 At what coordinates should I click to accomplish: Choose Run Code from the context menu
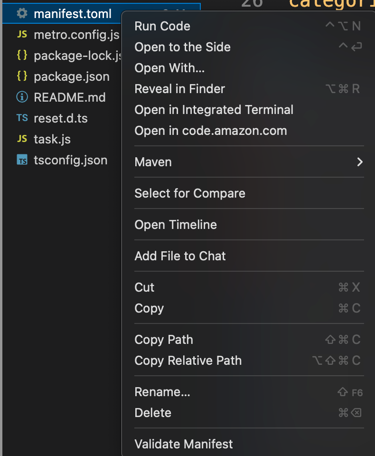coord(162,26)
